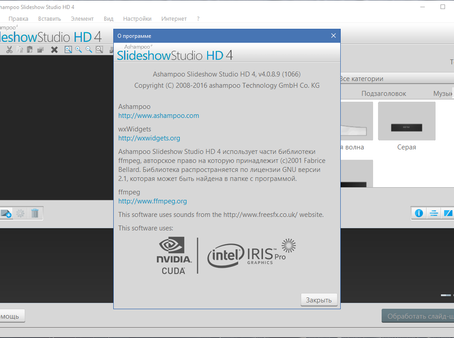Open the 'Все категории' dropdown
The height and width of the screenshot is (338, 454).
(x=397, y=79)
